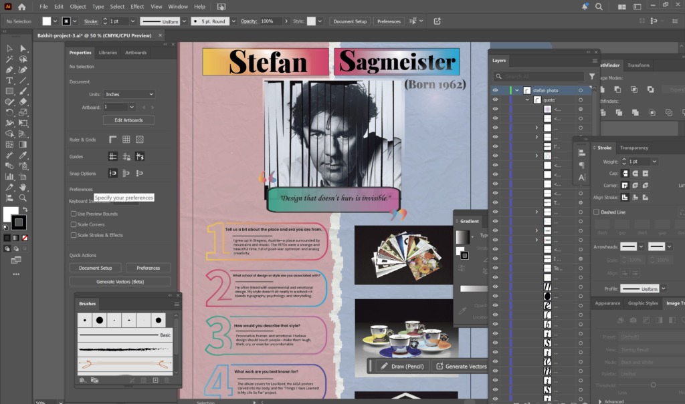Open the notifications bell icon
This screenshot has height=404, width=685.
pos(585,7)
